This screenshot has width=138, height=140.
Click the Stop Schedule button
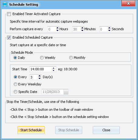coord(69,130)
